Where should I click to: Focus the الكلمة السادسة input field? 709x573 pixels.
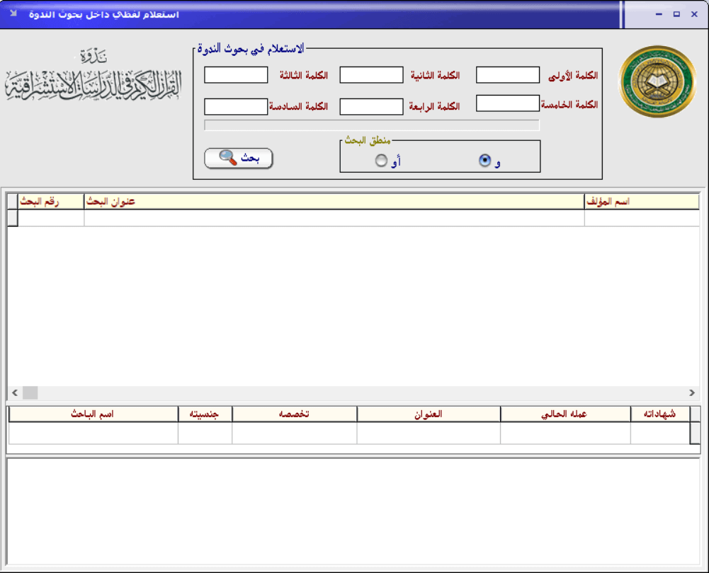click(x=236, y=107)
